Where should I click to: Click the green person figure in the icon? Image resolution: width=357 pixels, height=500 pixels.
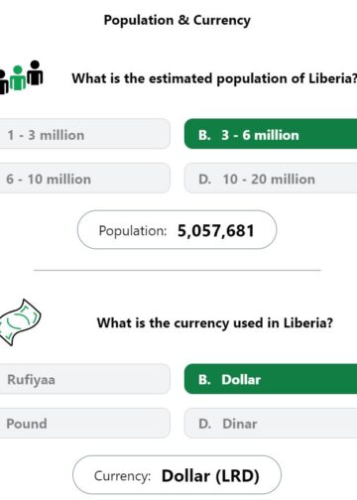[18, 77]
